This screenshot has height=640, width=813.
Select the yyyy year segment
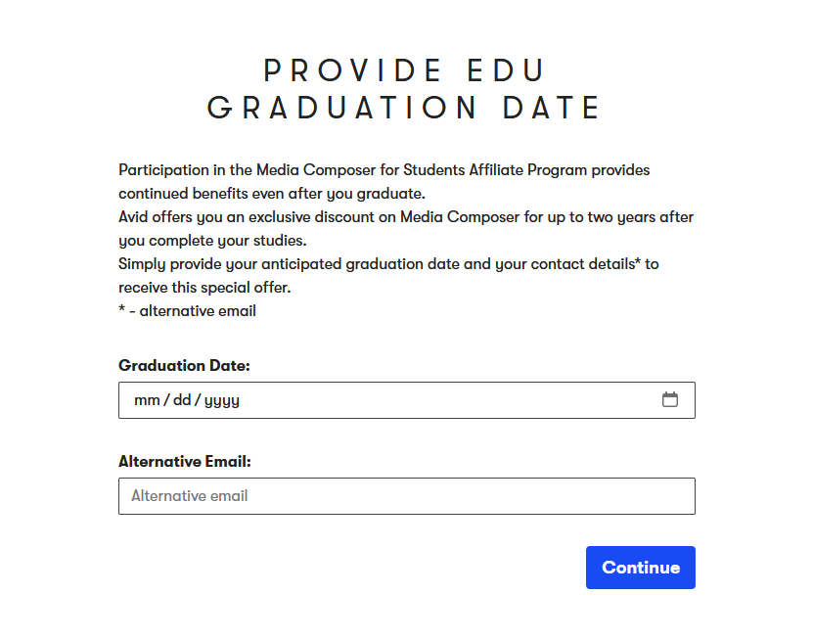[222, 400]
